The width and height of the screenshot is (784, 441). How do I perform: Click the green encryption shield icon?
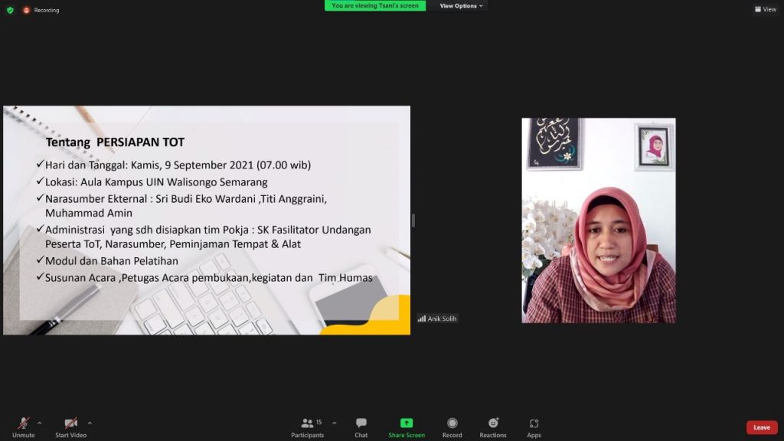pyautogui.click(x=10, y=10)
